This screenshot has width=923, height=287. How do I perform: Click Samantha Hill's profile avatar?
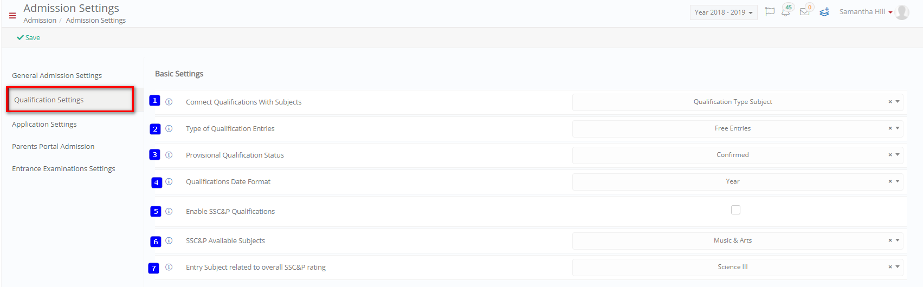coord(902,12)
